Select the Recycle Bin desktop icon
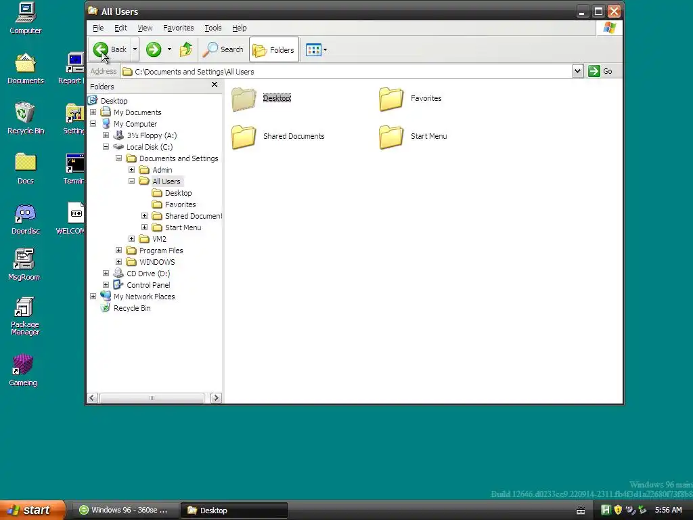 (25, 118)
